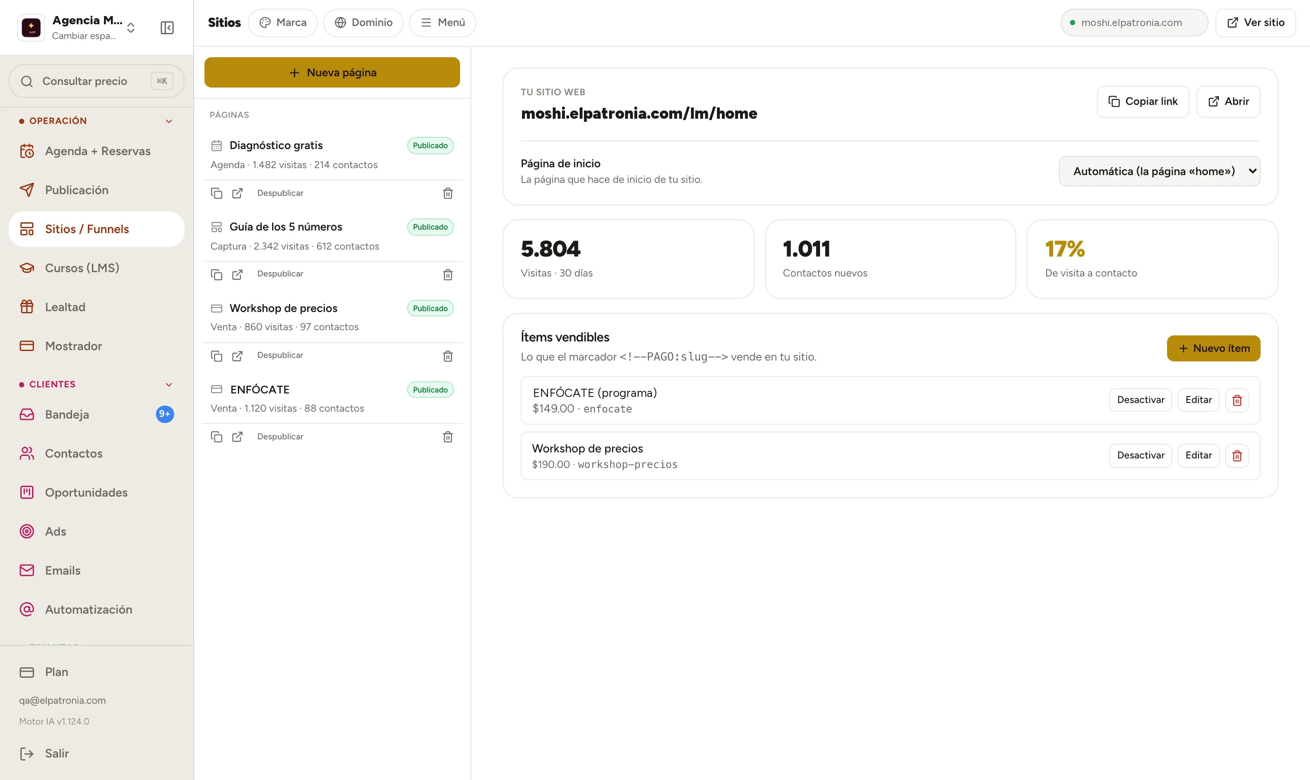
Task: Open Workshop de precios page external icon
Action: 237,356
